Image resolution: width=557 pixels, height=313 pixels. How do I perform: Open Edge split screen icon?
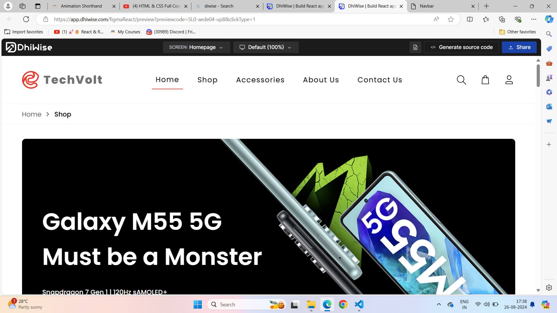[x=470, y=19]
